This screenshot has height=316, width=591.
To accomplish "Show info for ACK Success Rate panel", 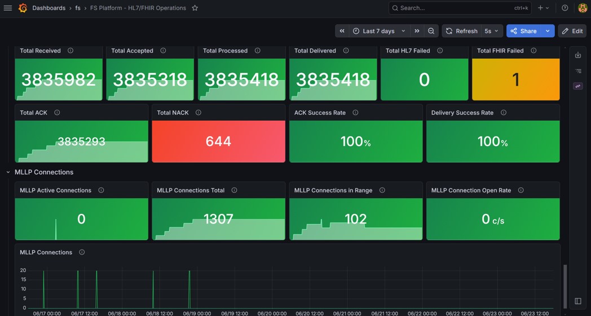I will 355,112.
